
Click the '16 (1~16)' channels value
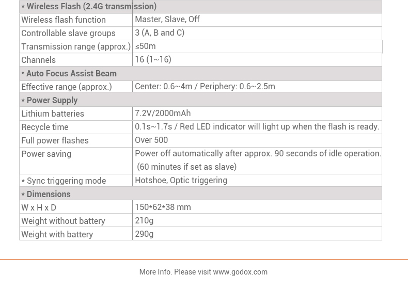point(153,60)
